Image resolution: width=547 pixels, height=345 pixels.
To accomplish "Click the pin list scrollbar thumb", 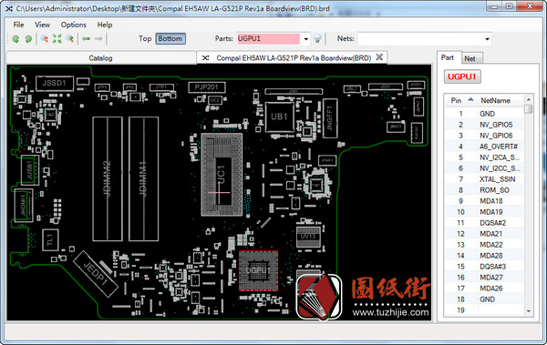I will pyautogui.click(x=529, y=108).
